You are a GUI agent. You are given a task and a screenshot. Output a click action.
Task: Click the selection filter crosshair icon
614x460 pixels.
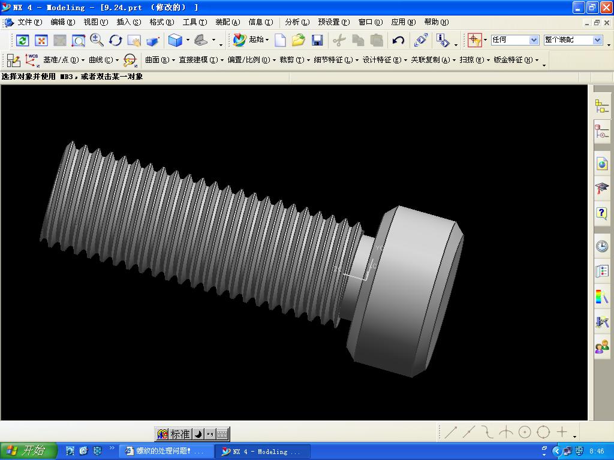pos(475,40)
